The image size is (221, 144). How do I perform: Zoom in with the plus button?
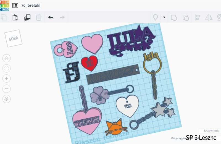click(7, 78)
